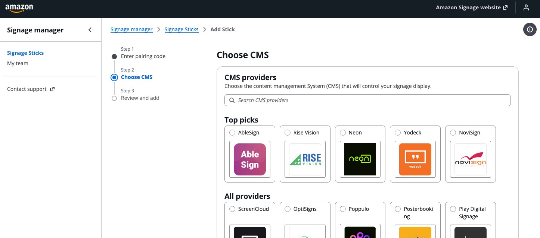Click the Amazon logo
This screenshot has width=540, height=238.
(x=19, y=8)
